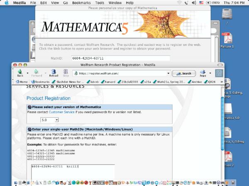249x186 pixels.
Task: Click the Mozilla throbber logo icon
Action: (x=219, y=73)
